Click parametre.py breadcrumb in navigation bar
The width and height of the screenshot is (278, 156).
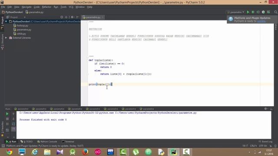[x=35, y=12]
